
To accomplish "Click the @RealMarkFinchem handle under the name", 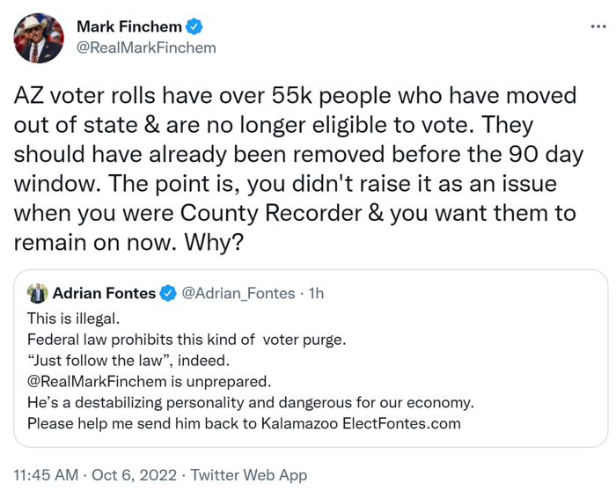I will (x=146, y=48).
